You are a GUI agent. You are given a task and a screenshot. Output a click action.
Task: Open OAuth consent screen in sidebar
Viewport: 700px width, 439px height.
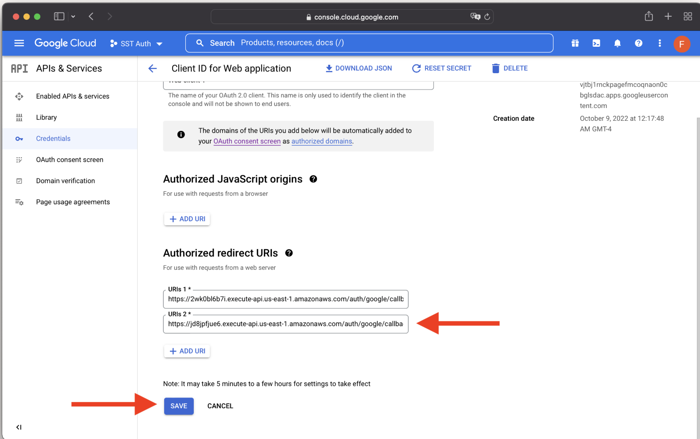(70, 160)
